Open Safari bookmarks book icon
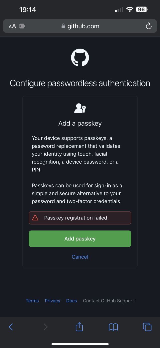 click(x=113, y=327)
